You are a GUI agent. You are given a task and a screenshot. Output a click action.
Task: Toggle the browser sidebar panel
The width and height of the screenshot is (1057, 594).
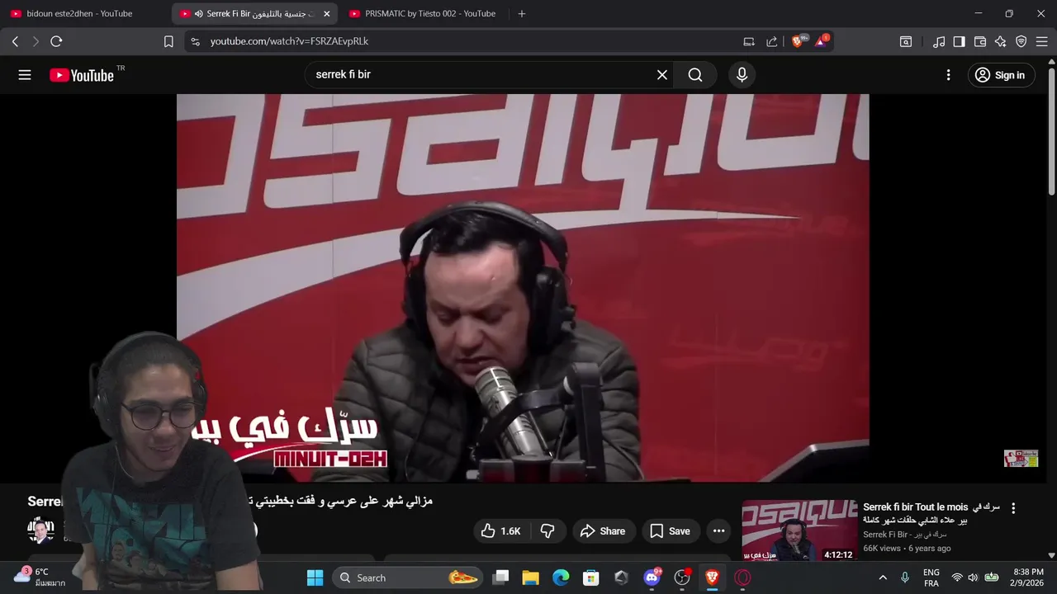point(959,41)
